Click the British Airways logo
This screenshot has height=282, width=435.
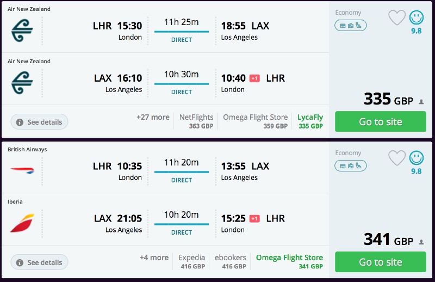[22, 170]
